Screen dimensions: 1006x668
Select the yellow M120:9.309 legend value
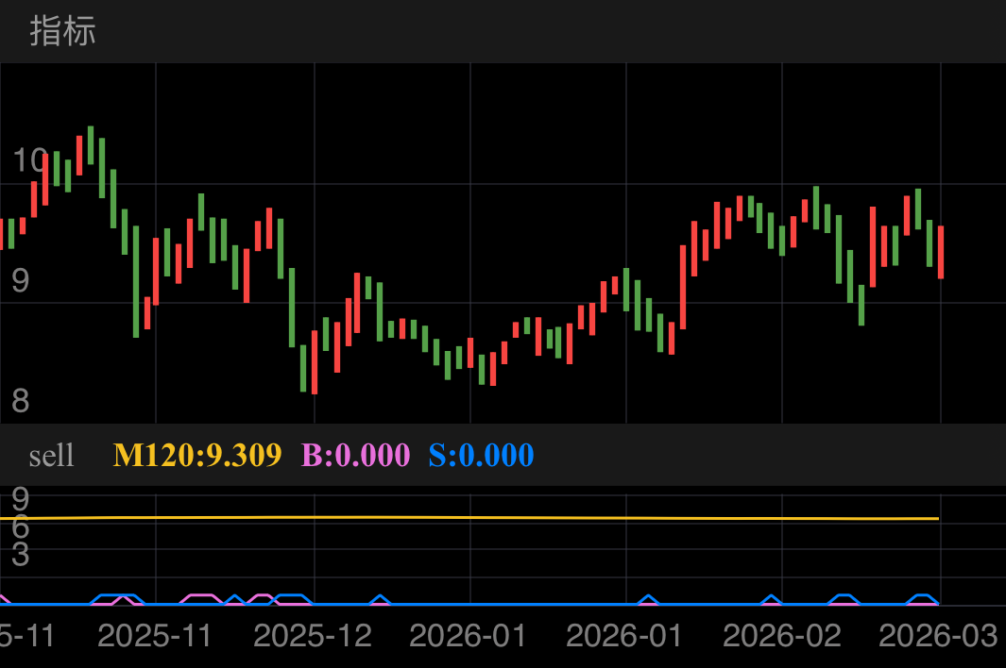click(x=197, y=456)
